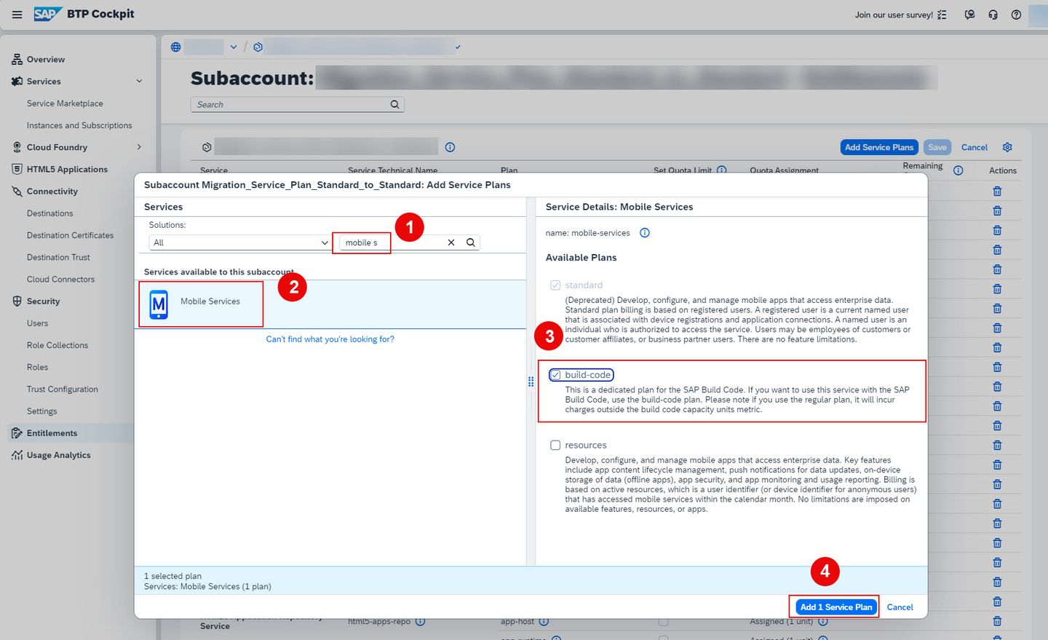Open the hamburger navigation menu
Image resolution: width=1048 pixels, height=640 pixels.
point(17,15)
